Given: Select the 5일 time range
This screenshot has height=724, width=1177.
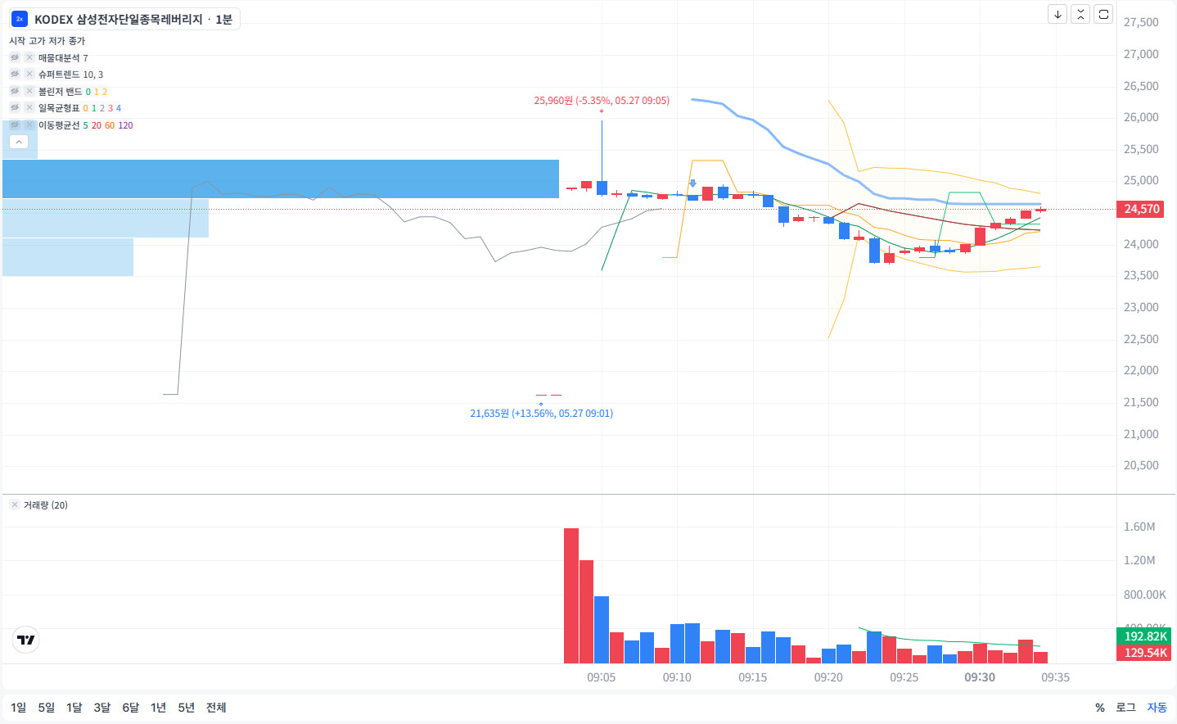Looking at the screenshot, I should (x=47, y=708).
